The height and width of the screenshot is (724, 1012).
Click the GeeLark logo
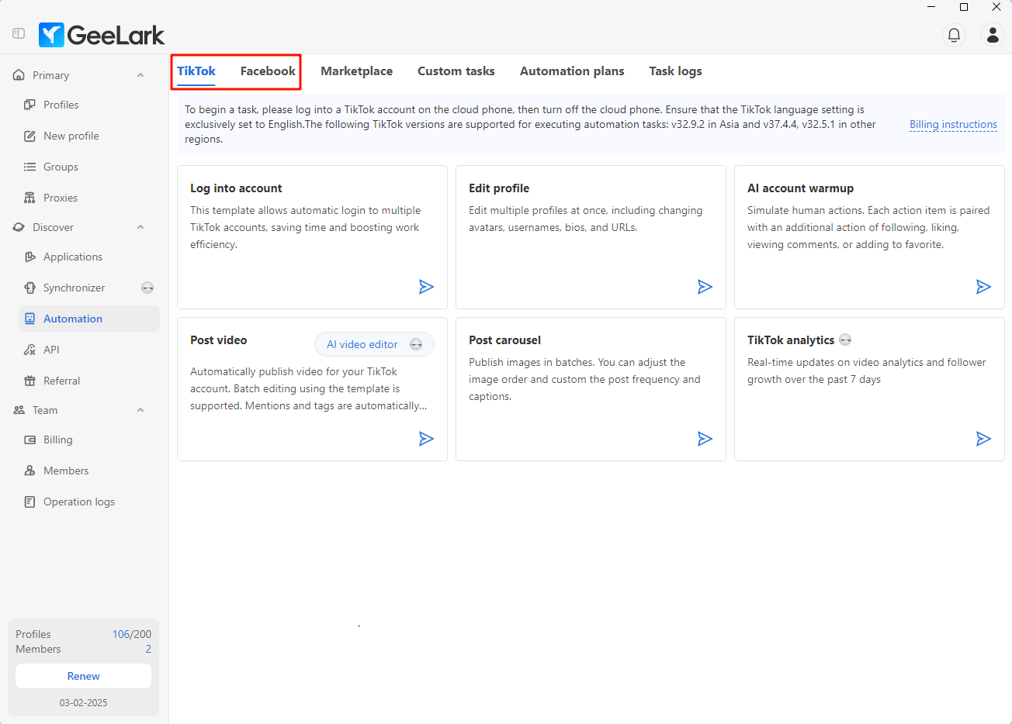click(102, 35)
